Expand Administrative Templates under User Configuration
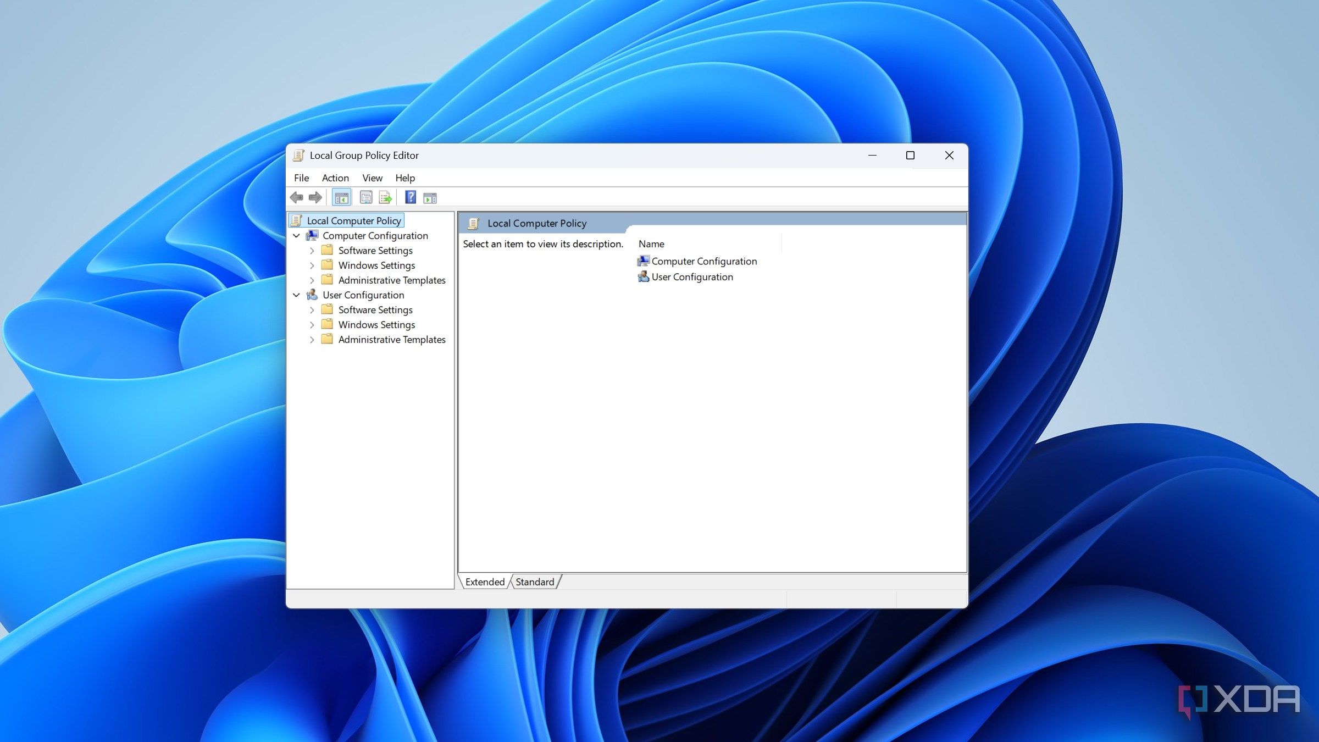This screenshot has width=1319, height=742. 312,340
